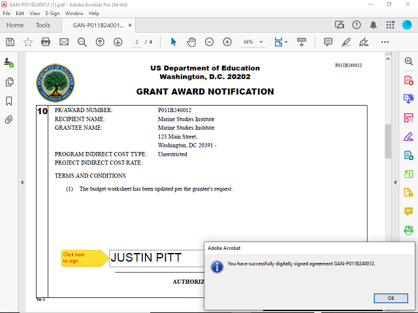Viewport: 418px width, 313px height.
Task: Open the Help menu
Action: [94, 13]
